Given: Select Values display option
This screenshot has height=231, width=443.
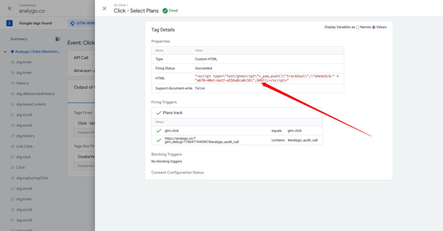Looking at the screenshot, I should click(374, 27).
